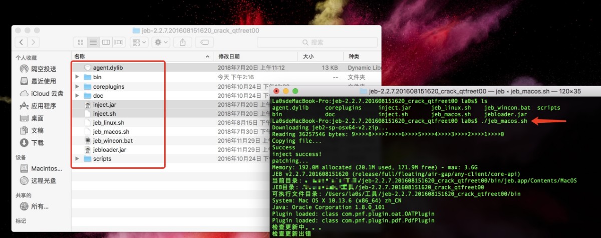Click ./jeb_macos.sh command in Terminal

coord(503,121)
